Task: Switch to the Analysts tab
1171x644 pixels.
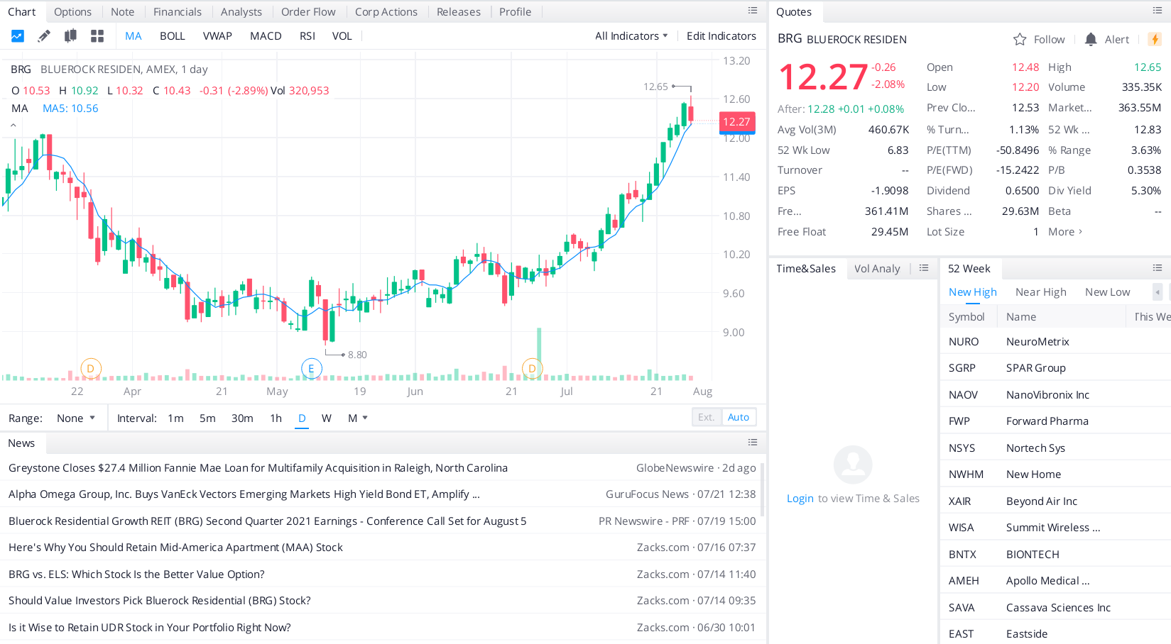Action: tap(241, 12)
